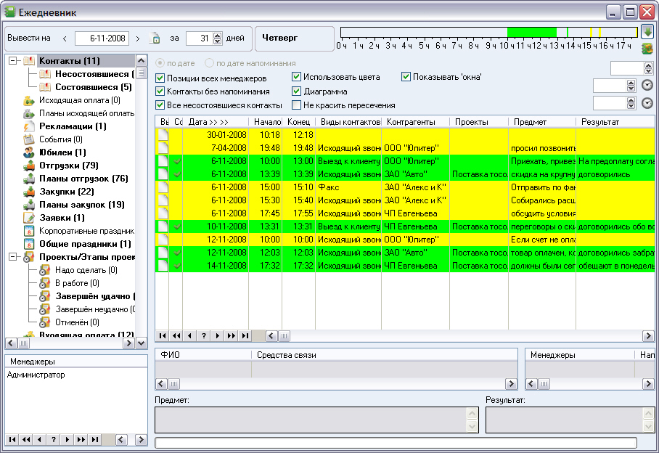Click the Закупки icon in the tree
Image resolution: width=659 pixels, height=453 pixels.
point(29,192)
